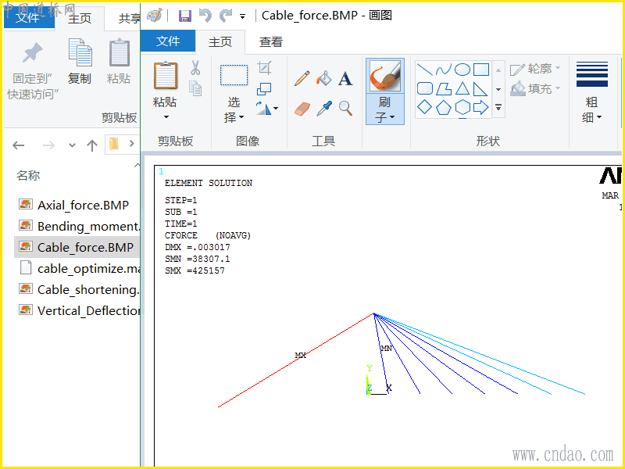This screenshot has height=469, width=625.
Task: Select the Brushes tool
Action: (385, 76)
